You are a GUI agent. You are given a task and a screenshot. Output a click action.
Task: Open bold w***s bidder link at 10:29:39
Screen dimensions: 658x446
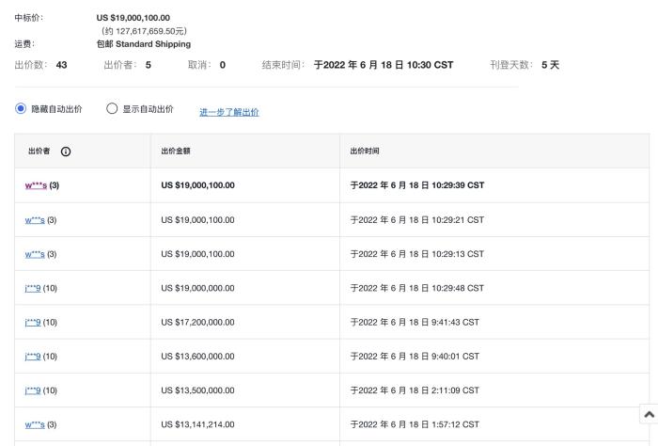point(36,185)
